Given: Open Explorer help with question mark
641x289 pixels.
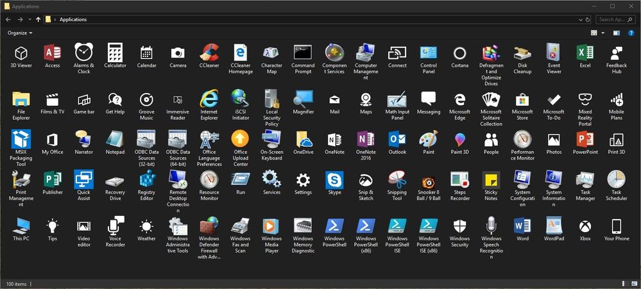Looking at the screenshot, I should [x=631, y=33].
